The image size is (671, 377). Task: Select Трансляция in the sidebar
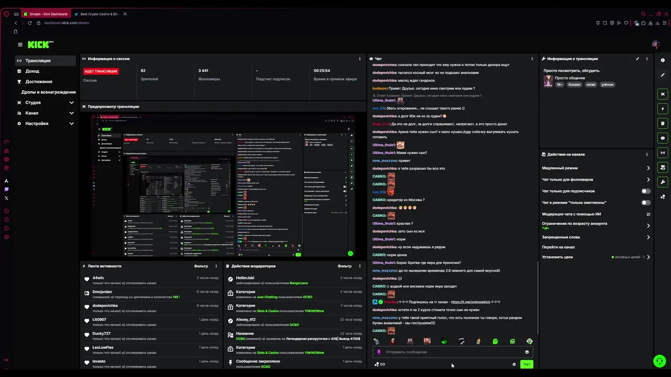coord(46,61)
